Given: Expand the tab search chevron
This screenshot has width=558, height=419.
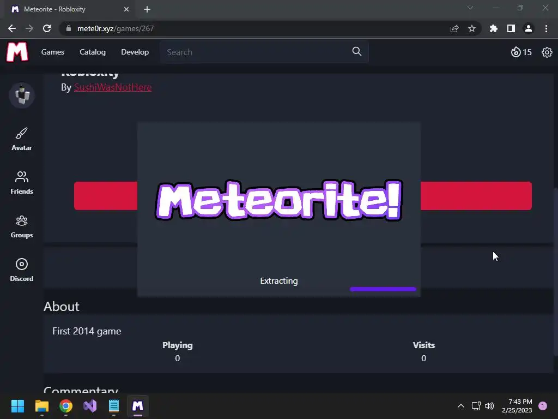Looking at the screenshot, I should [470, 8].
